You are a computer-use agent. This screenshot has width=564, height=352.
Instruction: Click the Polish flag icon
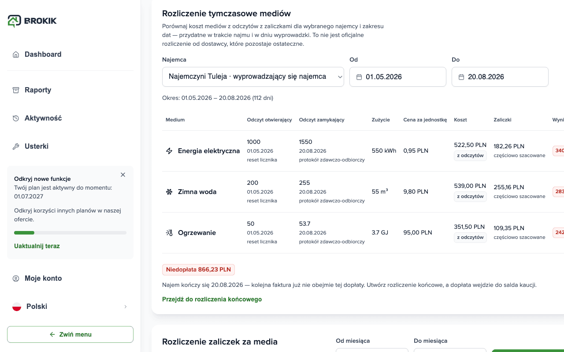tap(17, 307)
